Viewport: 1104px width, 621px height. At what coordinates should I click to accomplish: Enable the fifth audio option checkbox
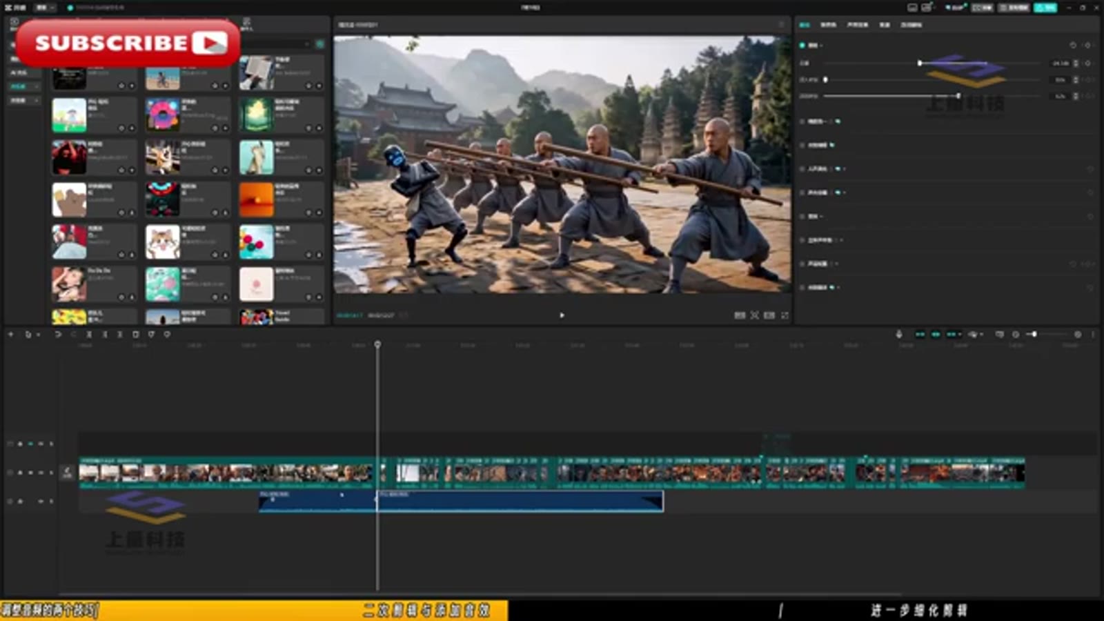tap(802, 193)
